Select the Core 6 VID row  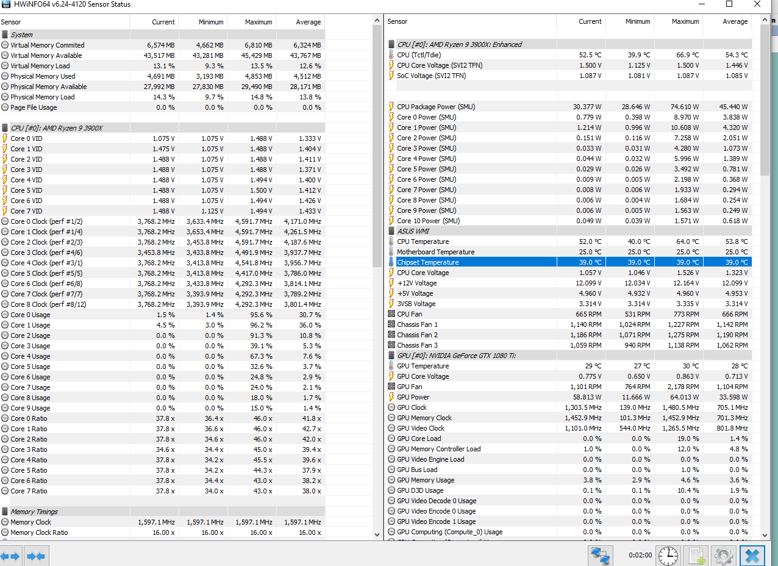pos(162,201)
